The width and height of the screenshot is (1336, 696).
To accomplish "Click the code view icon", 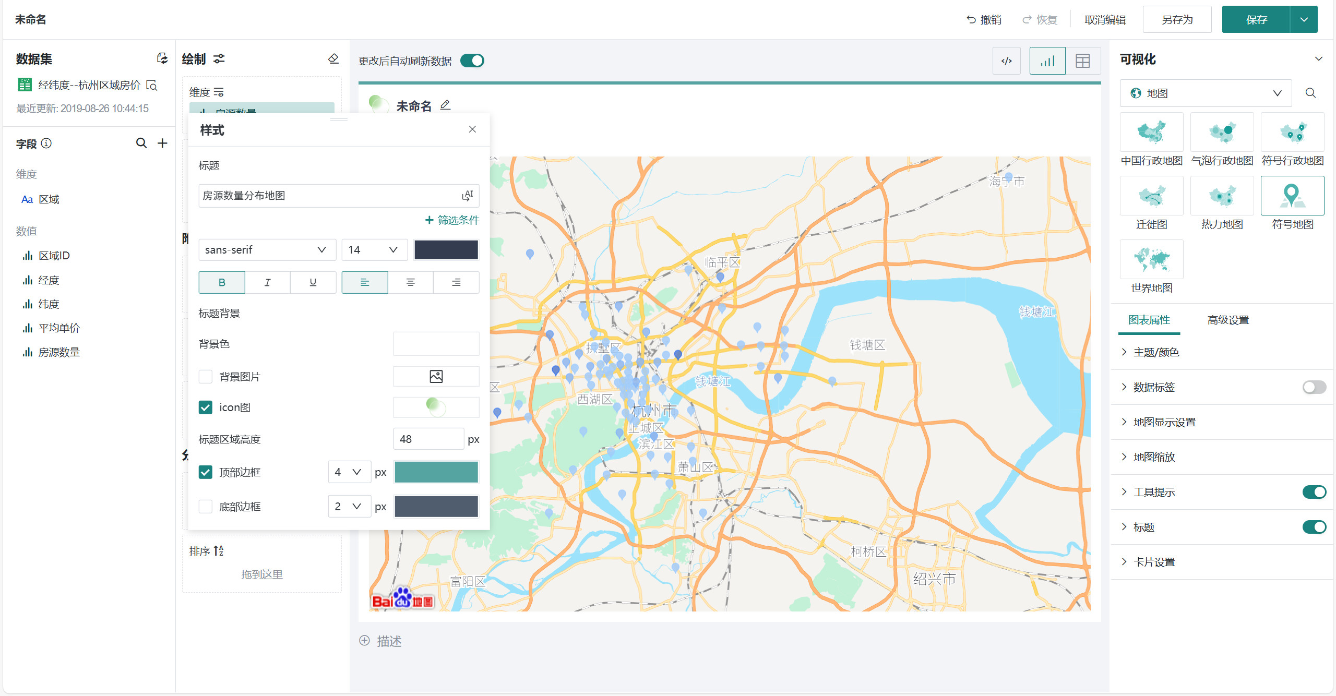I will pos(1006,61).
